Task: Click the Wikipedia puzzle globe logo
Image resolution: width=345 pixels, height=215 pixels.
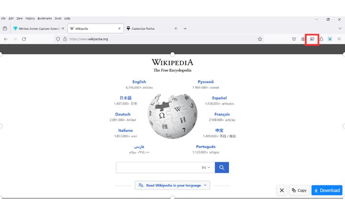Action: (172, 116)
